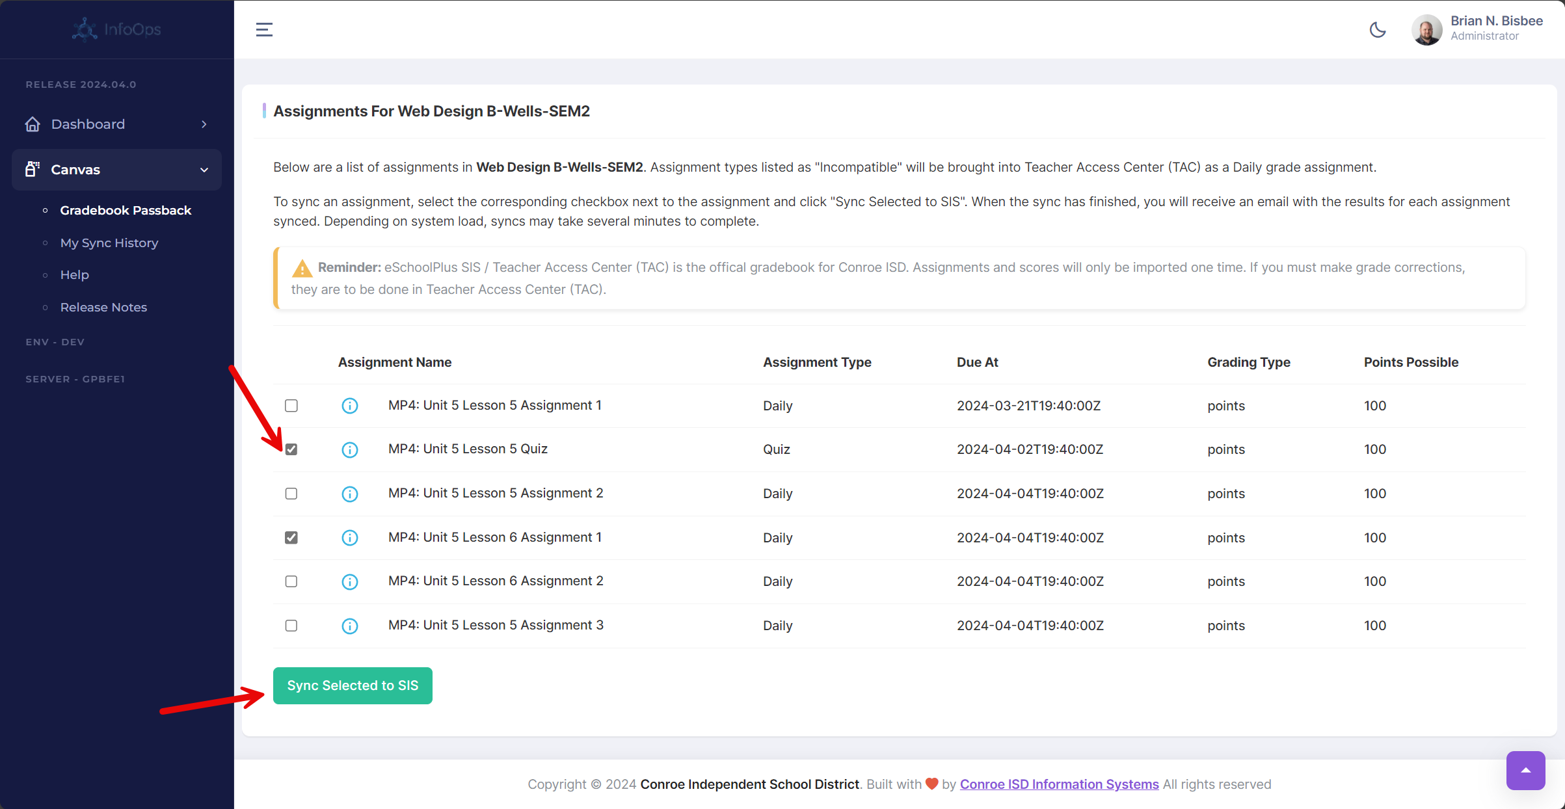Enable the checkbox for Unit 5 Lesson 6 Assignment 2
The height and width of the screenshot is (809, 1565).
tap(291, 581)
